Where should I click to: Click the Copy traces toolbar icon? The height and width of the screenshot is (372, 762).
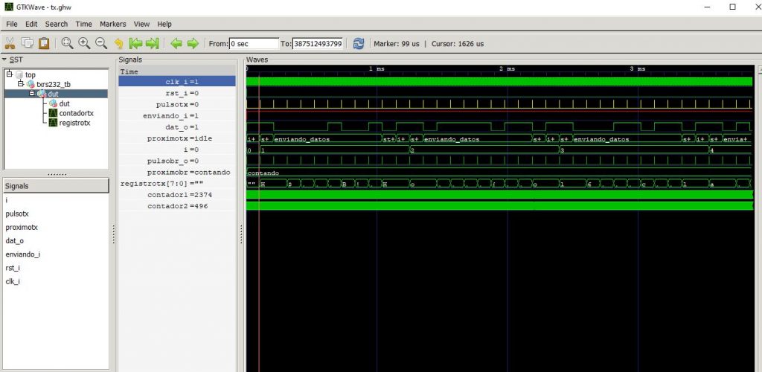click(x=28, y=44)
